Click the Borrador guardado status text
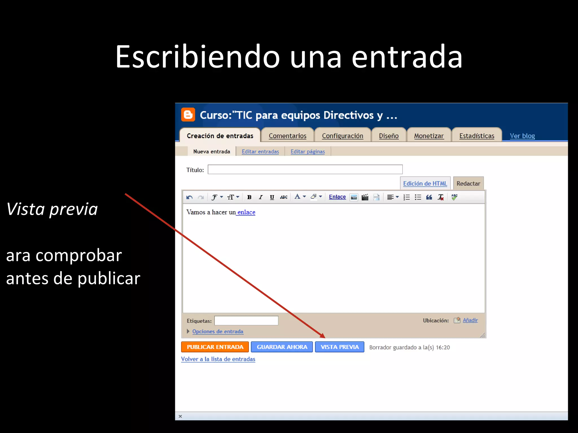 tap(410, 347)
